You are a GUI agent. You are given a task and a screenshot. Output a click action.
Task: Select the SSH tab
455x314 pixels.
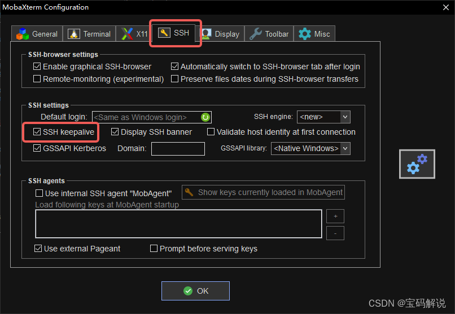[174, 33]
